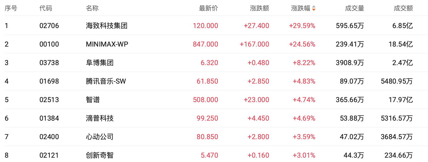Image resolution: width=428 pixels, height=162 pixels.
Task: Click the 名称 column header
Action: pyautogui.click(x=92, y=8)
